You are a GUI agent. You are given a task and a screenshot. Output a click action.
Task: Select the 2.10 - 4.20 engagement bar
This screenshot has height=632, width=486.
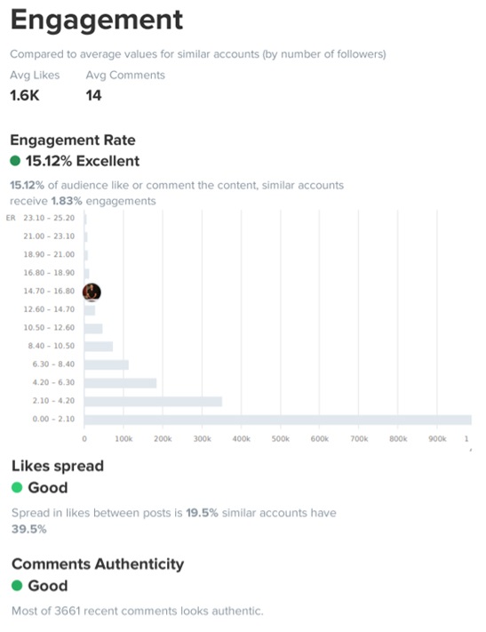click(x=153, y=402)
